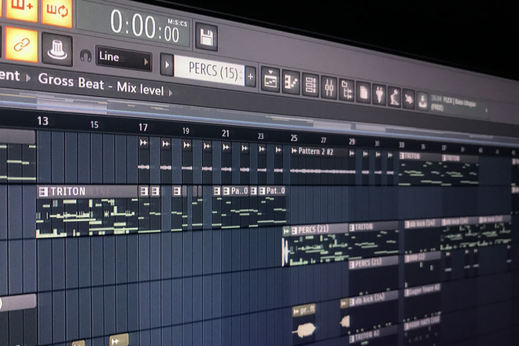
Task: Click the kneeling-figure toolbar icon
Action: (394, 98)
